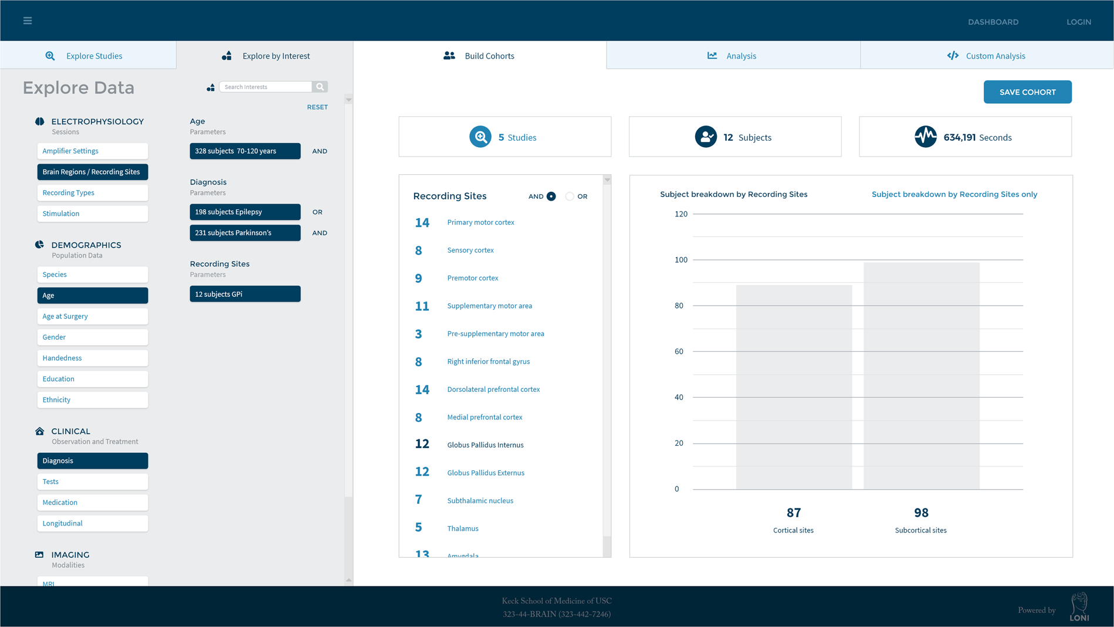Viewport: 1114px width, 627px height.
Task: Click the parameters panel scroll-down arrow at bottom
Action: tap(348, 580)
